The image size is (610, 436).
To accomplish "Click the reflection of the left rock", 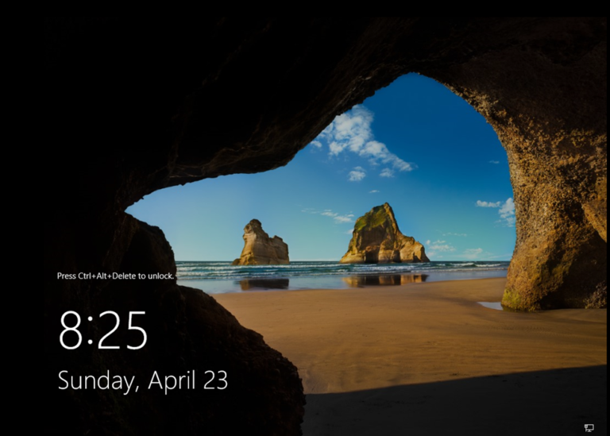I will point(262,284).
